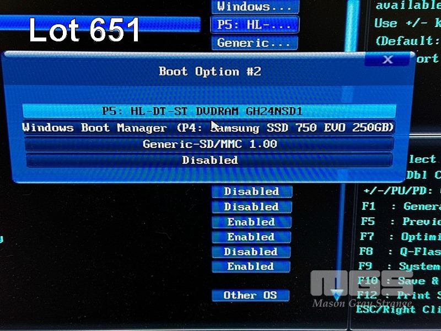Viewport: 441px width, 331px height.
Task: Select Generic-SD/MMC 1.00 in the popup
Action: click(x=209, y=144)
